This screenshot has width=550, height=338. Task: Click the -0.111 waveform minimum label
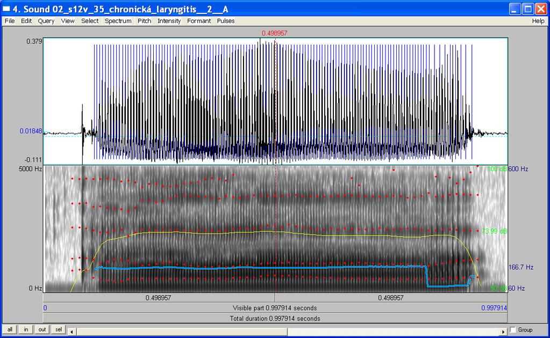33,160
